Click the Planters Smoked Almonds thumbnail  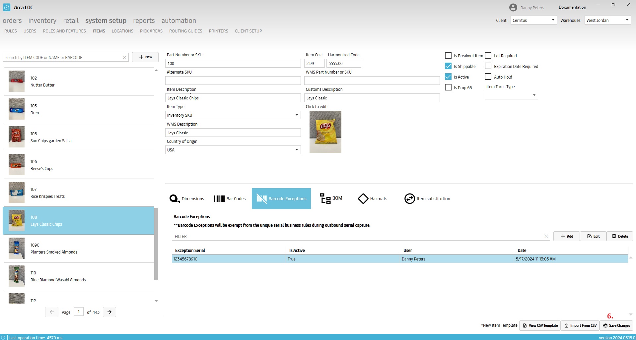(17, 248)
